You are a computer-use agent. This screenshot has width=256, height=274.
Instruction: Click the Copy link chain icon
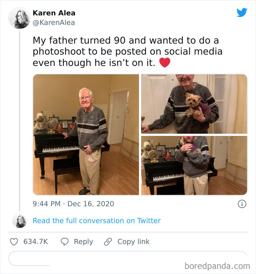click(108, 242)
